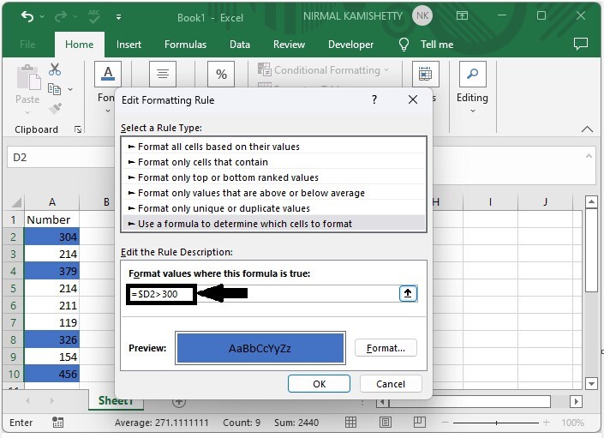Switch to the Insert tab
The width and height of the screenshot is (604, 438).
(x=129, y=45)
